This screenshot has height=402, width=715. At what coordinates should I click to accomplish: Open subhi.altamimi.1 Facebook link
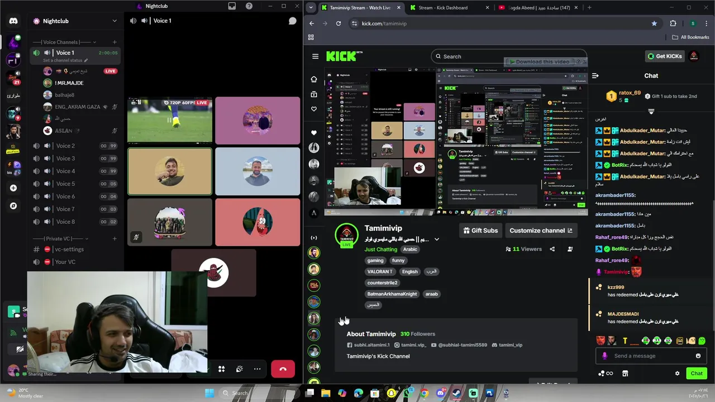point(368,345)
